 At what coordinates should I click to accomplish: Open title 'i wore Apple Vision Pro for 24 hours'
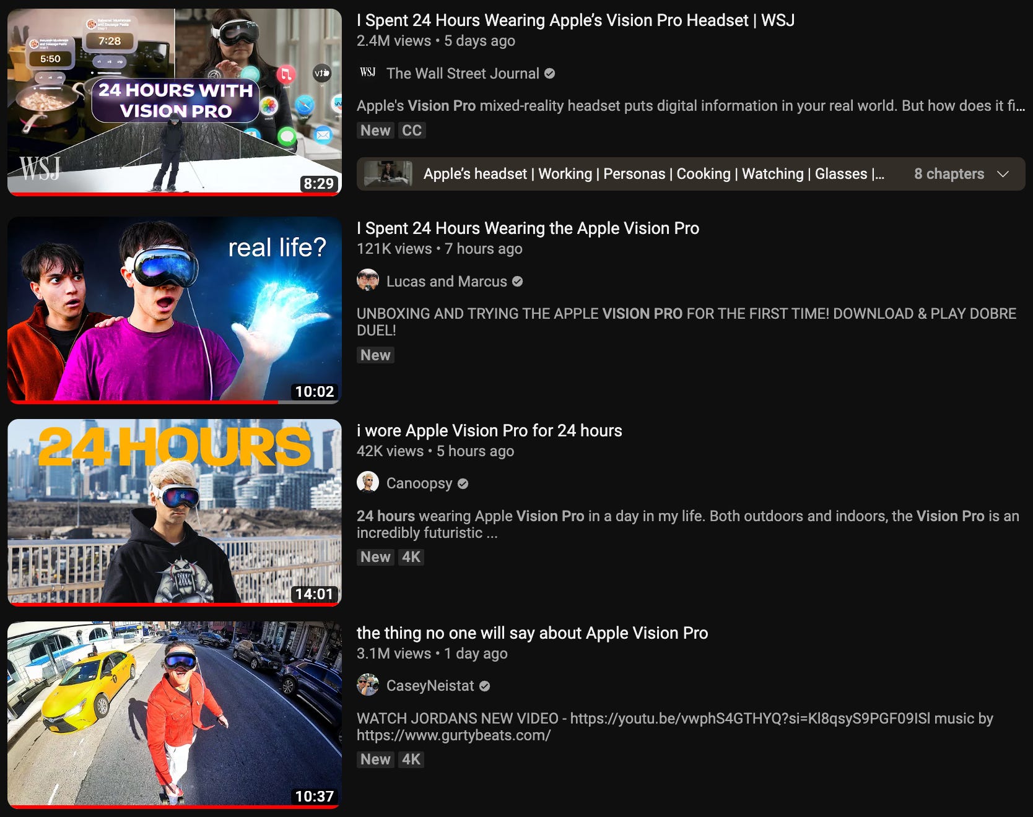(489, 431)
